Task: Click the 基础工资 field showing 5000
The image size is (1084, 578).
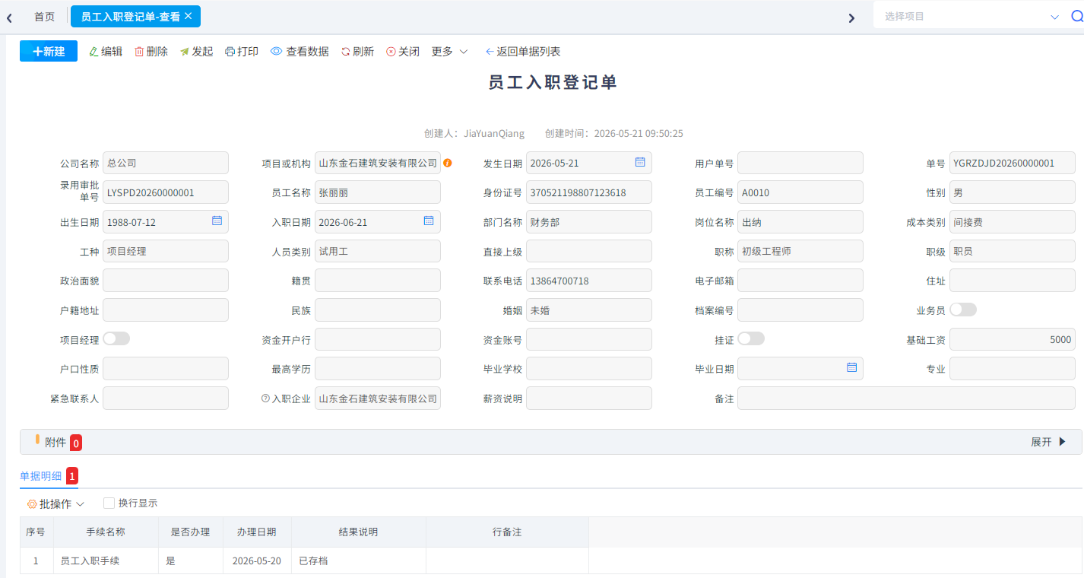Action: [1013, 339]
